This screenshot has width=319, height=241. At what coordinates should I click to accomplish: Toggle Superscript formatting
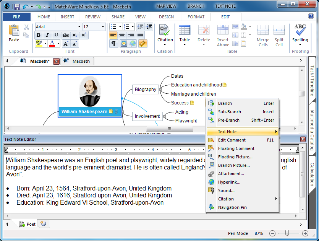(x=84, y=35)
